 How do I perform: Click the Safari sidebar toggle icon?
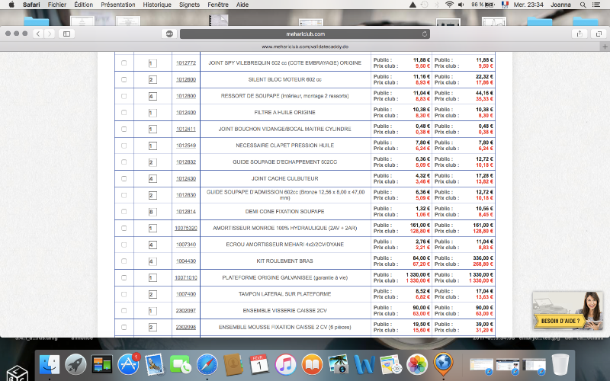(66, 34)
